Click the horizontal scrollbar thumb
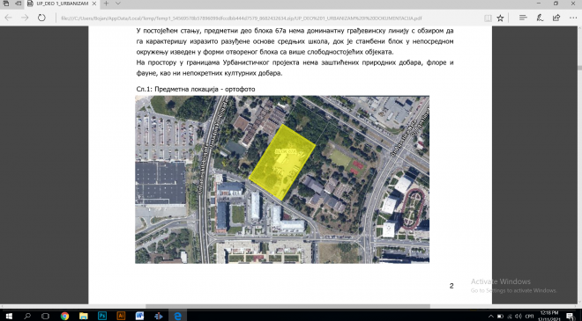Screen dimensions: 582x321 [x=287, y=306]
